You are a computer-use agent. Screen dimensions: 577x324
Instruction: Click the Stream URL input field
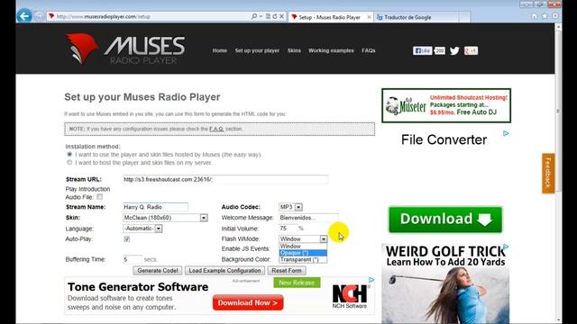point(225,179)
